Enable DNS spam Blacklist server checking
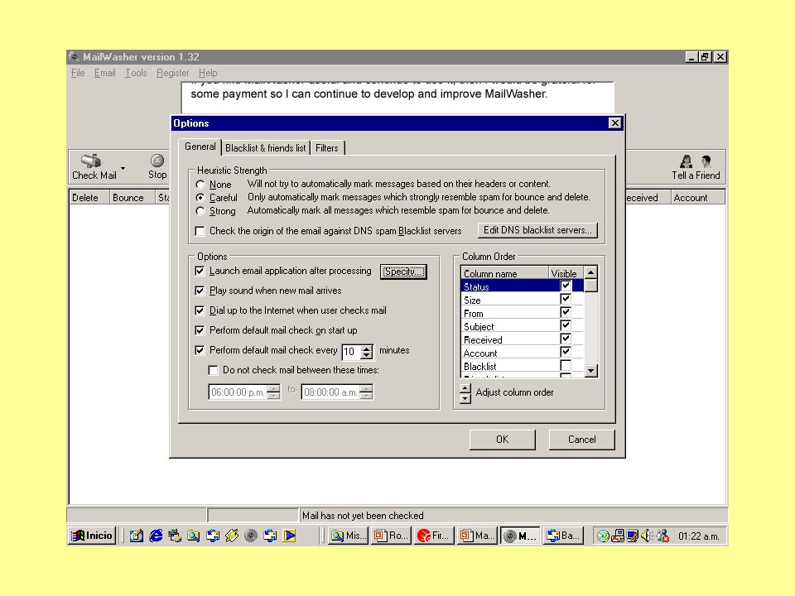The height and width of the screenshot is (596, 795). (x=200, y=231)
